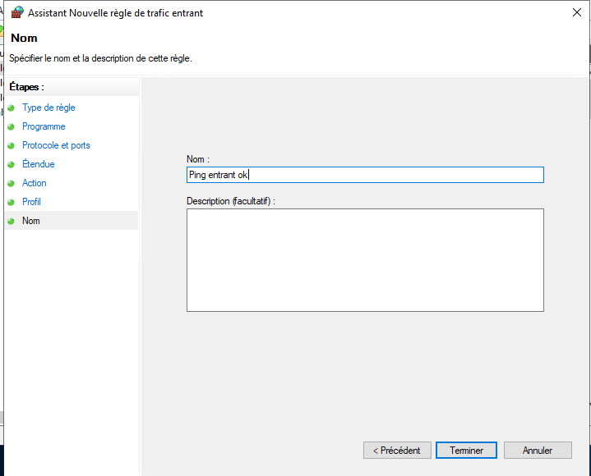Click green bullet beside Programme step
This screenshot has height=476, width=591.
pyautogui.click(x=11, y=127)
